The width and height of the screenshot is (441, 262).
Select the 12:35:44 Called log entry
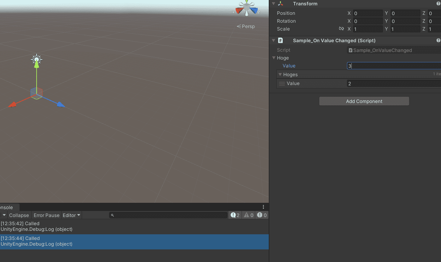134,242
